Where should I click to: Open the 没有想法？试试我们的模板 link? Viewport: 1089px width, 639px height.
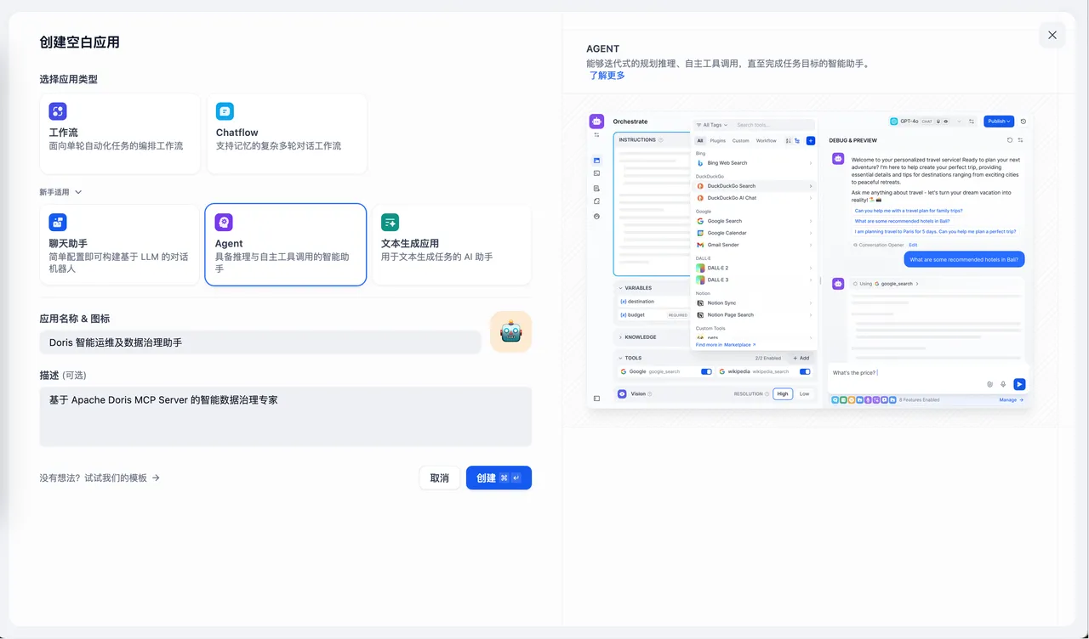coord(100,478)
